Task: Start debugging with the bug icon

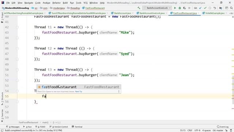Action: click(180, 8)
